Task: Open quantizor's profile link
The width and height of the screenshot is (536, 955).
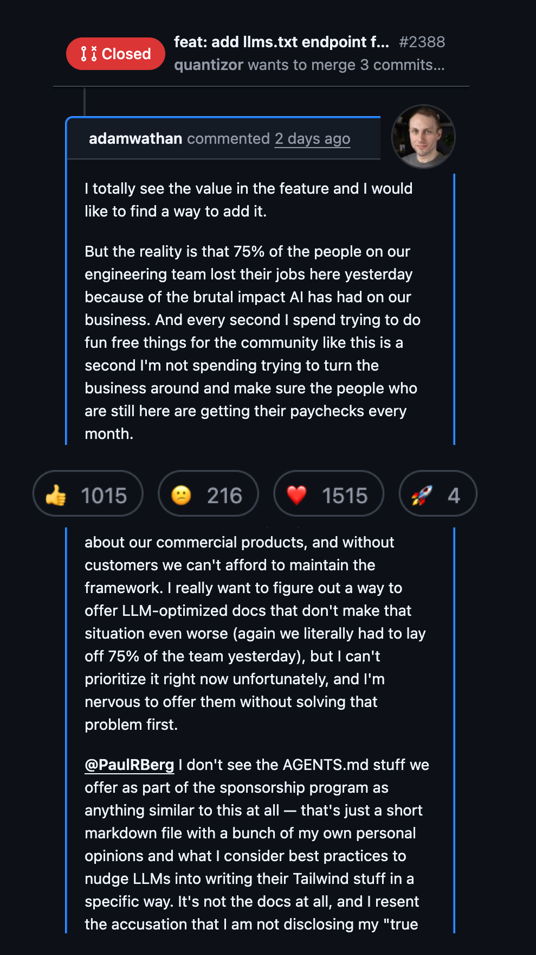Action: [209, 65]
